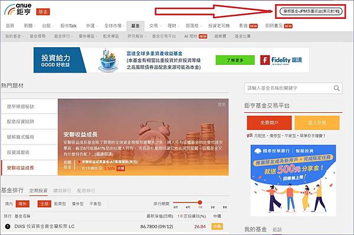Click the info icon next to 近1年績效
The image size is (354, 235).
click(100, 168)
